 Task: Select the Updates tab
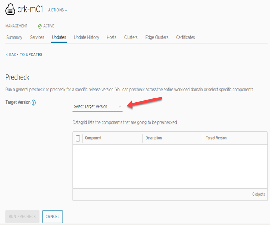(x=59, y=37)
